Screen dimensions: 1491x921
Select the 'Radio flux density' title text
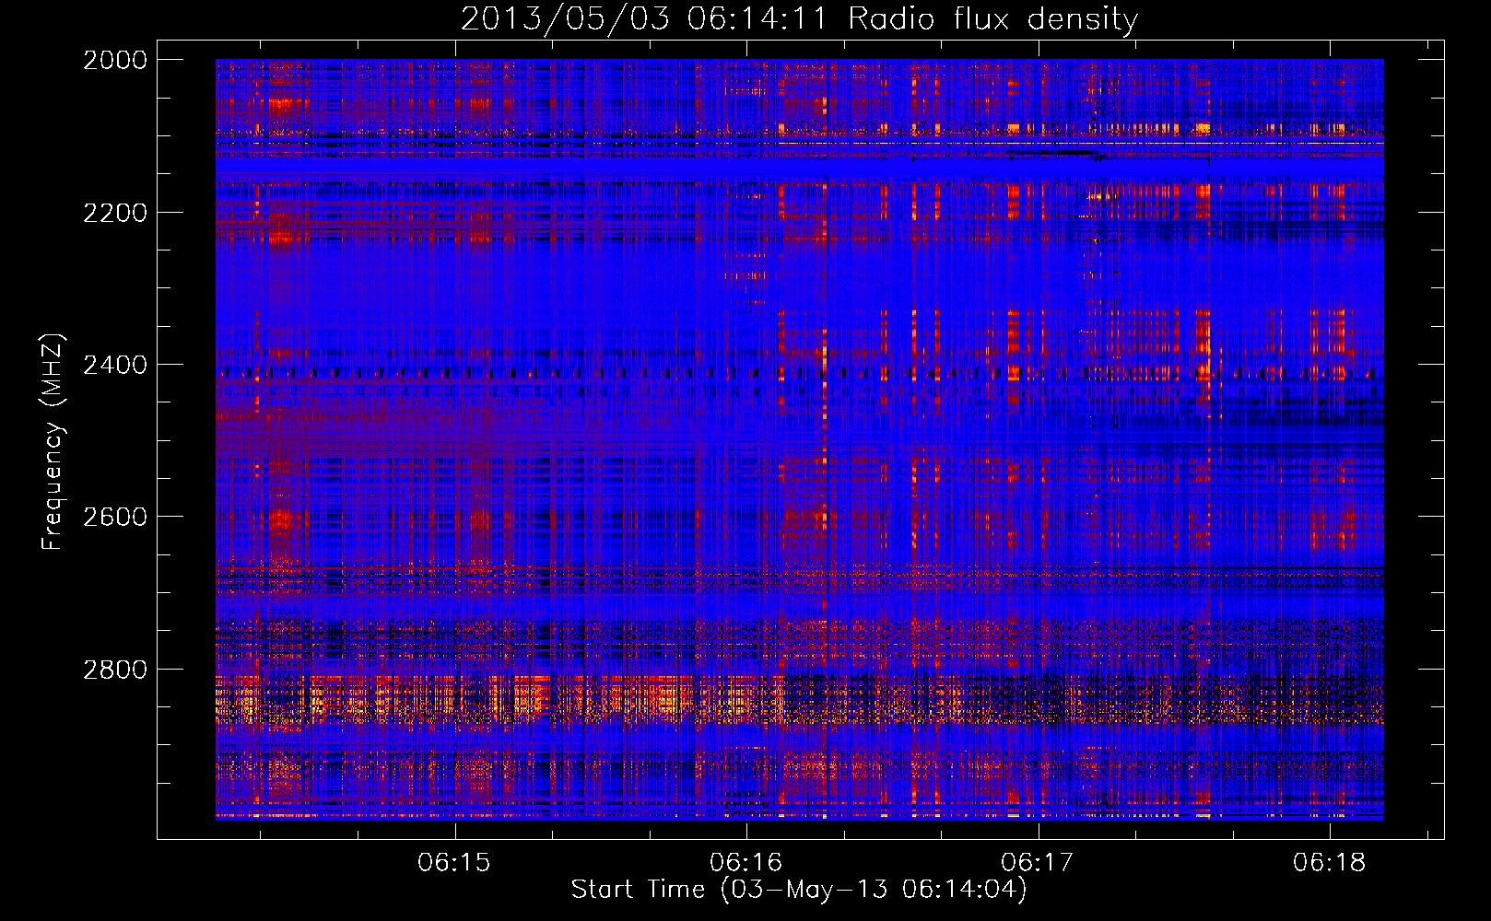click(x=992, y=19)
